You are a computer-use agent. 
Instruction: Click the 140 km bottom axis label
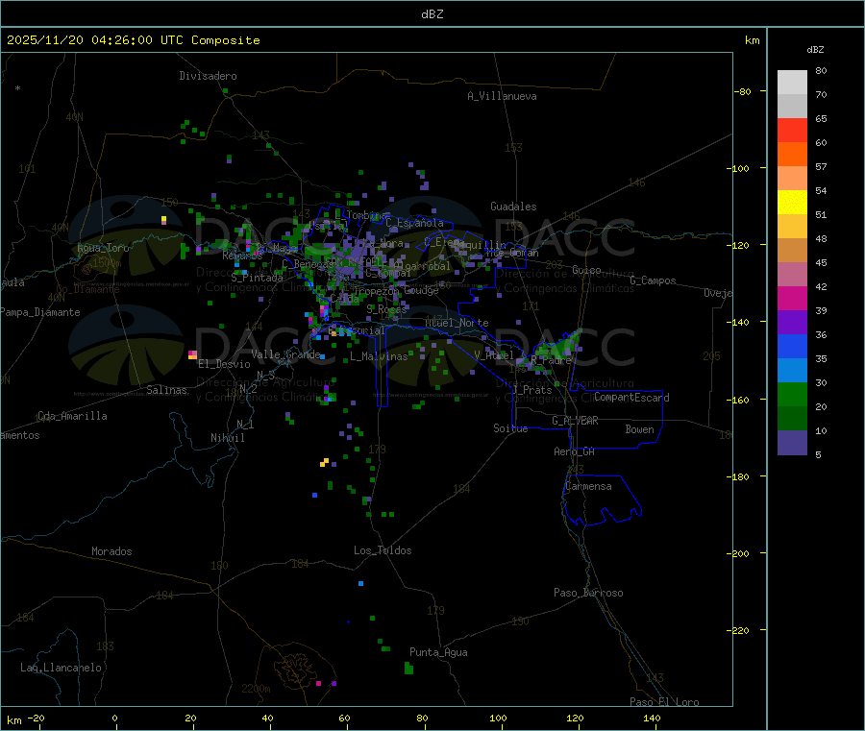click(x=652, y=718)
